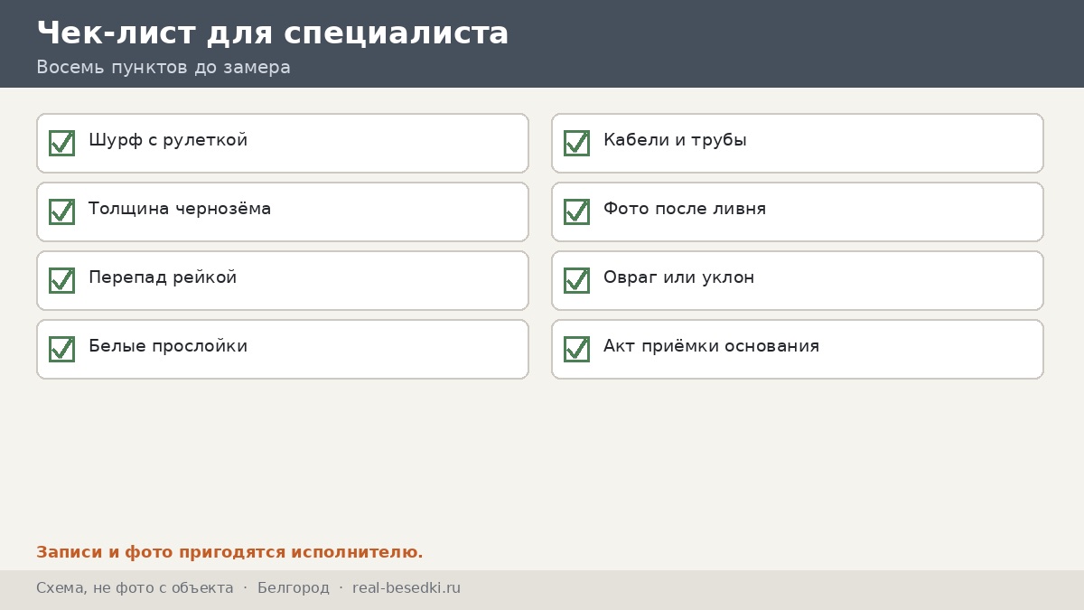Screen dimensions: 1084x610
Task: Uncheck the 'Акт приёмки основания' checkbox
Action: click(576, 349)
